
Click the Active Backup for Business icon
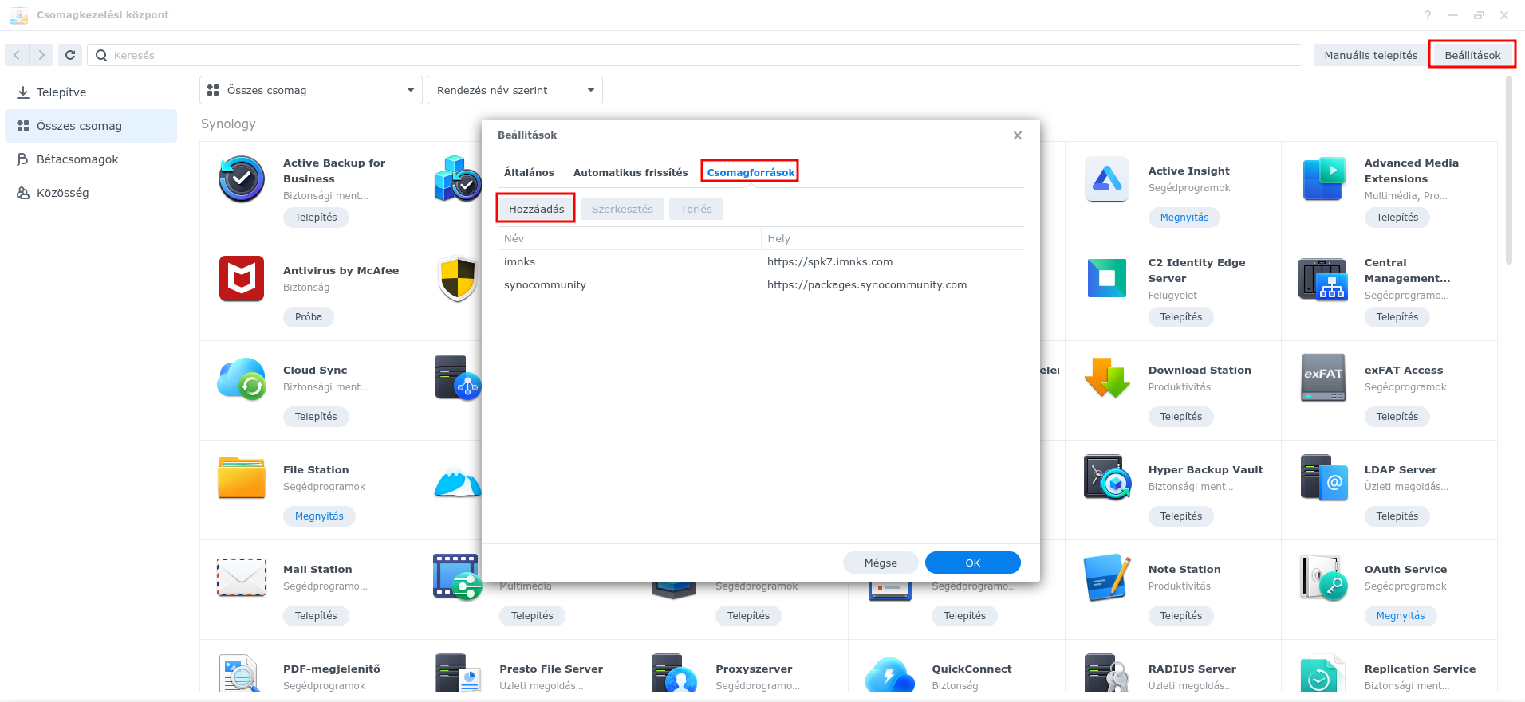tap(242, 179)
